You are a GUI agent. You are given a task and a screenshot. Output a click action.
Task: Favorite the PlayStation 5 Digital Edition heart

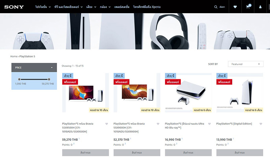261,124
